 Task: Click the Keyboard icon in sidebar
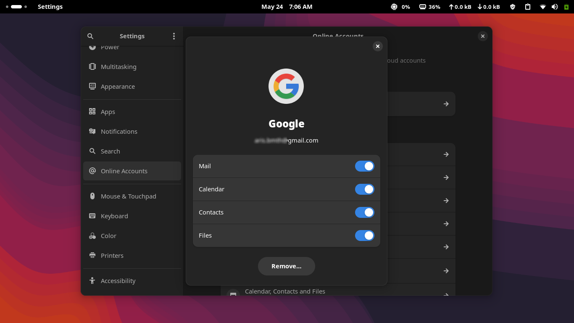[92, 216]
